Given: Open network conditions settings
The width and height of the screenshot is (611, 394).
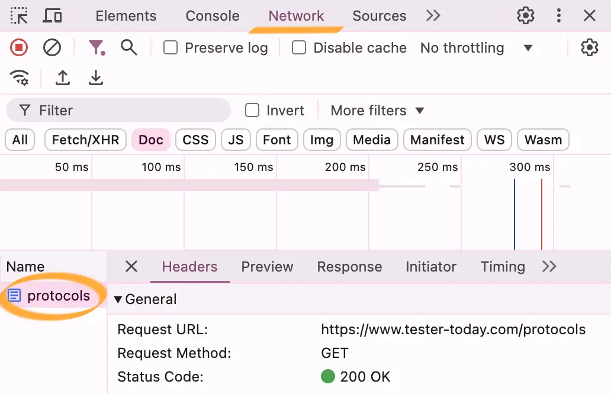Looking at the screenshot, I should click(20, 77).
